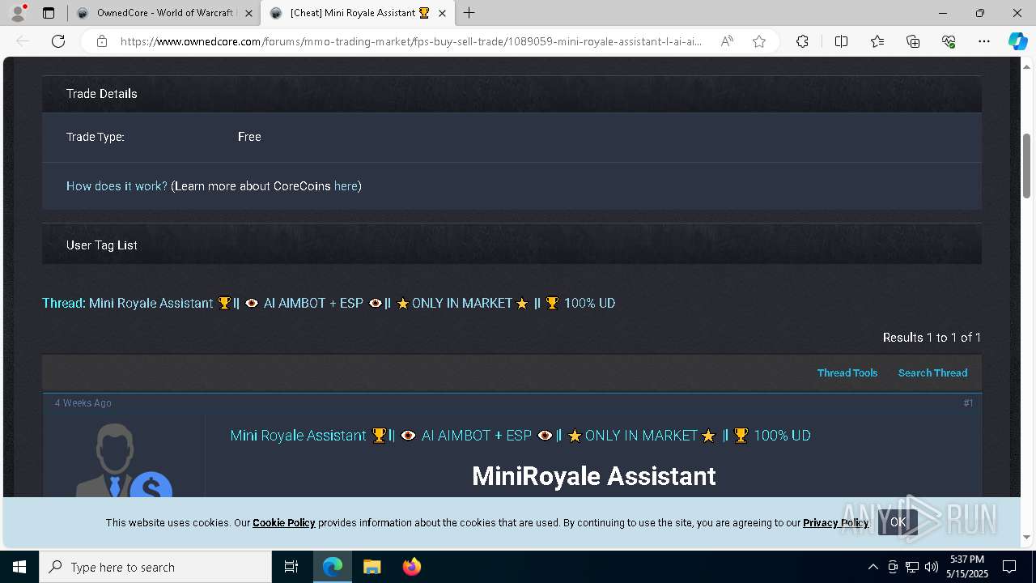The width and height of the screenshot is (1036, 583).
Task: Open network status tray icon
Action: (x=912, y=567)
